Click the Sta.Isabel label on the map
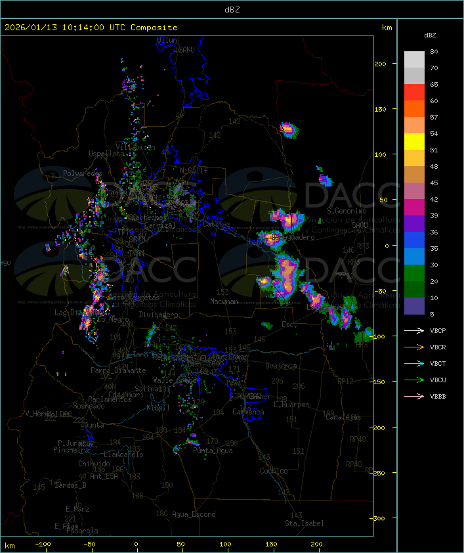Viewport: 464px width, 553px height. click(x=305, y=523)
